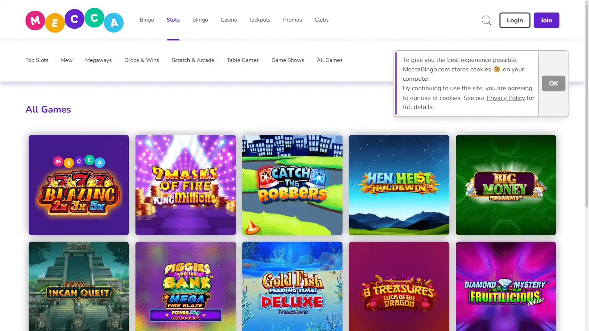This screenshot has width=589, height=331.
Task: Open the Scratch & Arcade category
Action: 193,60
